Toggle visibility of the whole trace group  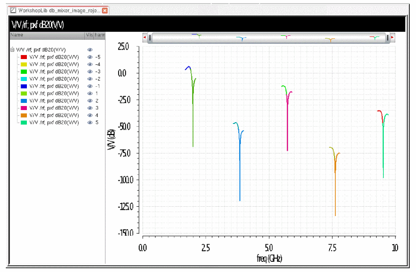click(90, 50)
